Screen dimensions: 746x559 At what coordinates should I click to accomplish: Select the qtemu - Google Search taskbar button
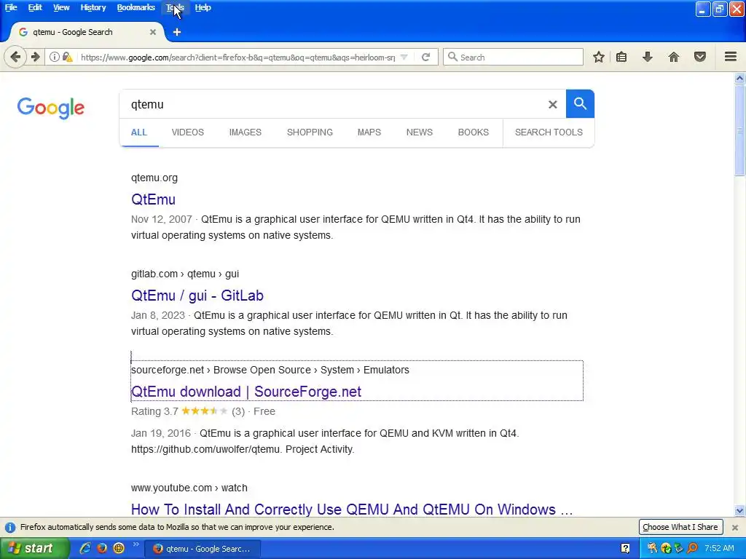pos(203,549)
